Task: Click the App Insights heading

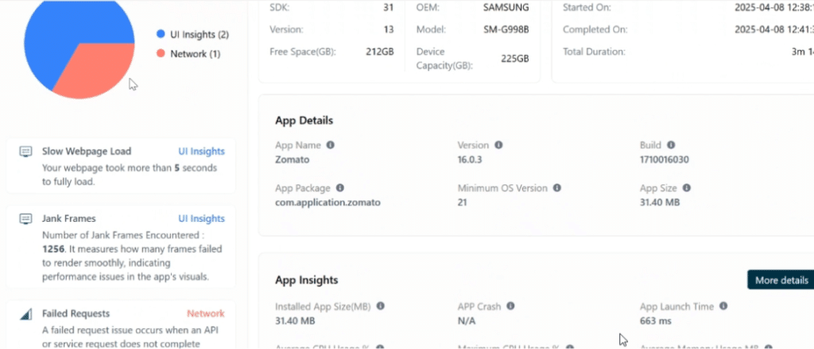Action: (307, 281)
